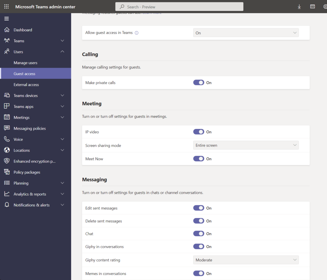Select Manage users menu item
Screen dimensions: 327x280
click(x=35, y=63)
